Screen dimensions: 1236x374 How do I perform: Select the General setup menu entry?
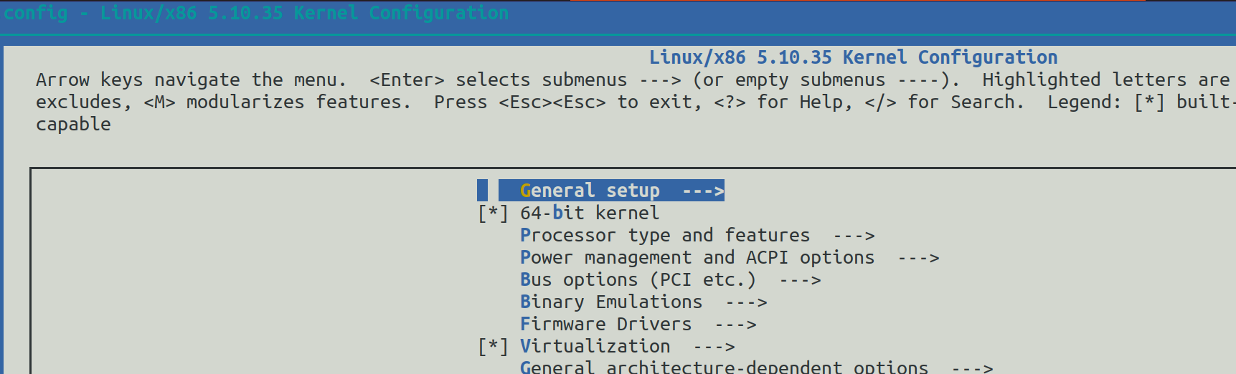pyautogui.click(x=590, y=191)
